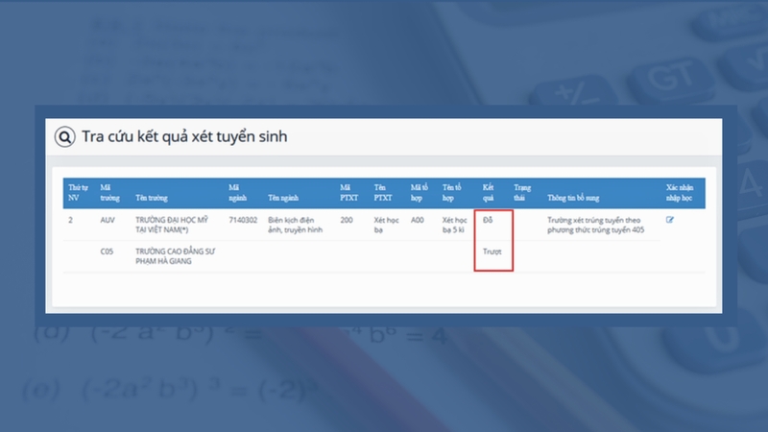Image resolution: width=768 pixels, height=432 pixels.
Task: Click the 'Trạng thái' column header
Action: (x=522, y=193)
